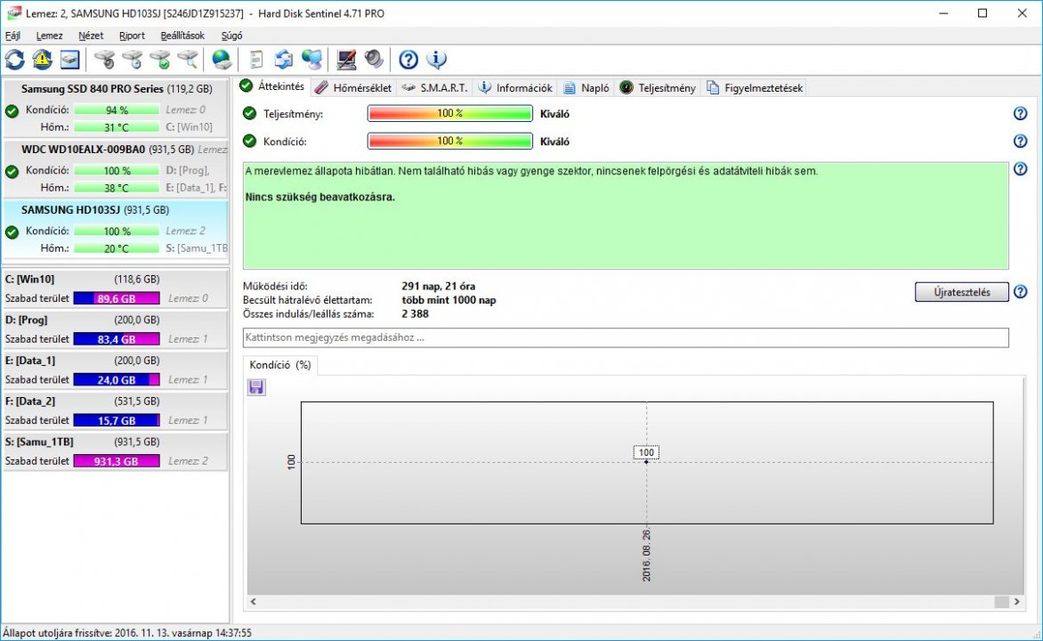
Task: Click the help icon next to green status text
Action: tap(1021, 169)
